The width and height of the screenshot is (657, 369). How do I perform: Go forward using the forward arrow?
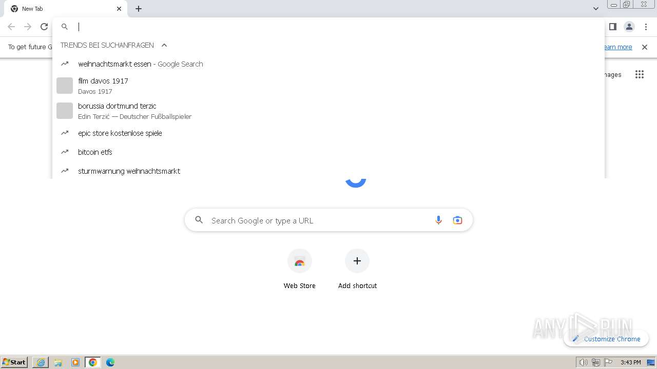pos(28,27)
